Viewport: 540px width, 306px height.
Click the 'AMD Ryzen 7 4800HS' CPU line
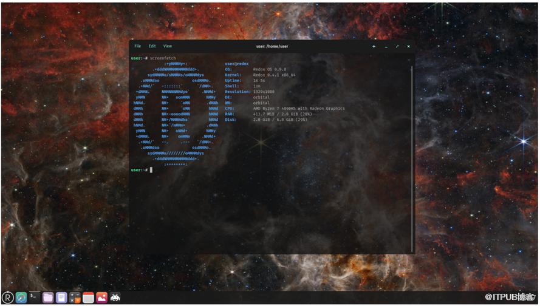(299, 109)
